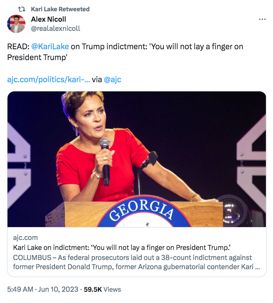Open the @ajc mention in tweet
This screenshot has height=303, width=273.
click(x=113, y=79)
